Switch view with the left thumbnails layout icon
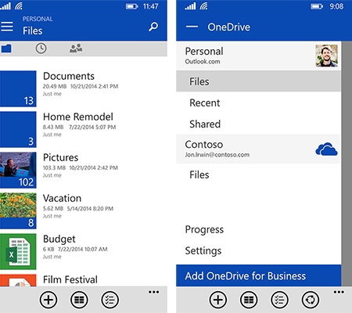The image size is (352, 313). (x=79, y=300)
